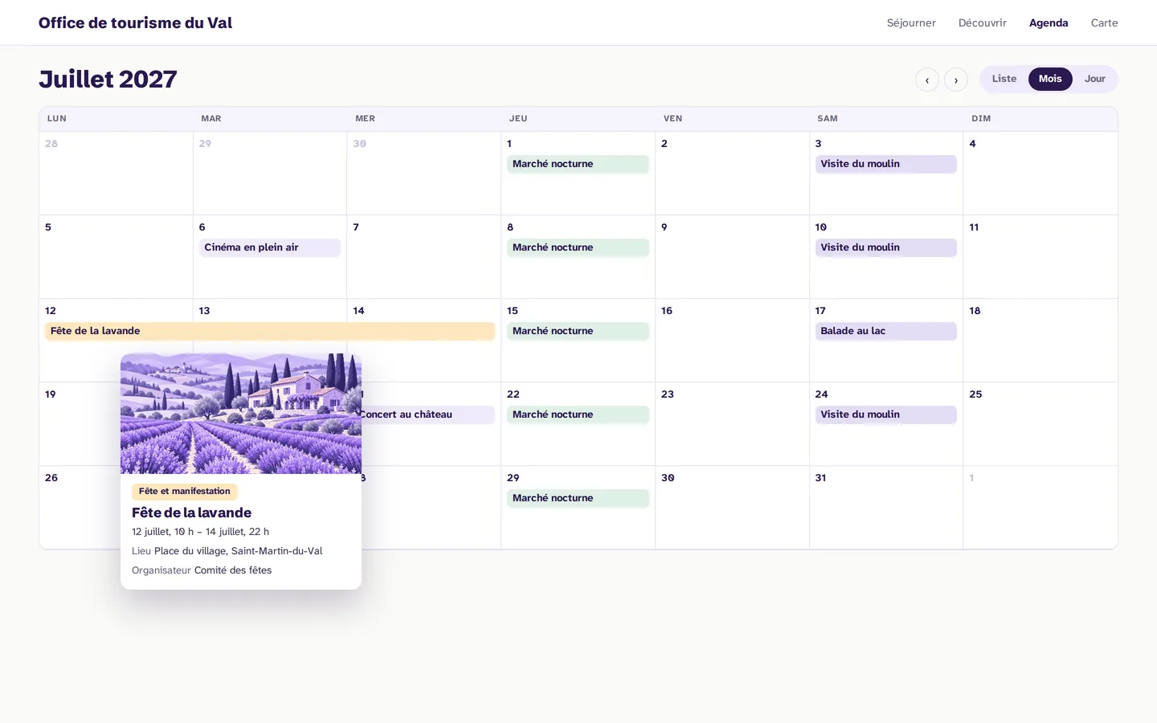1157x723 pixels.
Task: Open Concert au château event
Action: [x=427, y=415]
